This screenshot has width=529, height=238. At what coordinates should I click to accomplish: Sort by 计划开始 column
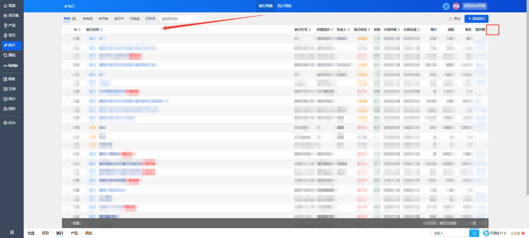point(392,30)
